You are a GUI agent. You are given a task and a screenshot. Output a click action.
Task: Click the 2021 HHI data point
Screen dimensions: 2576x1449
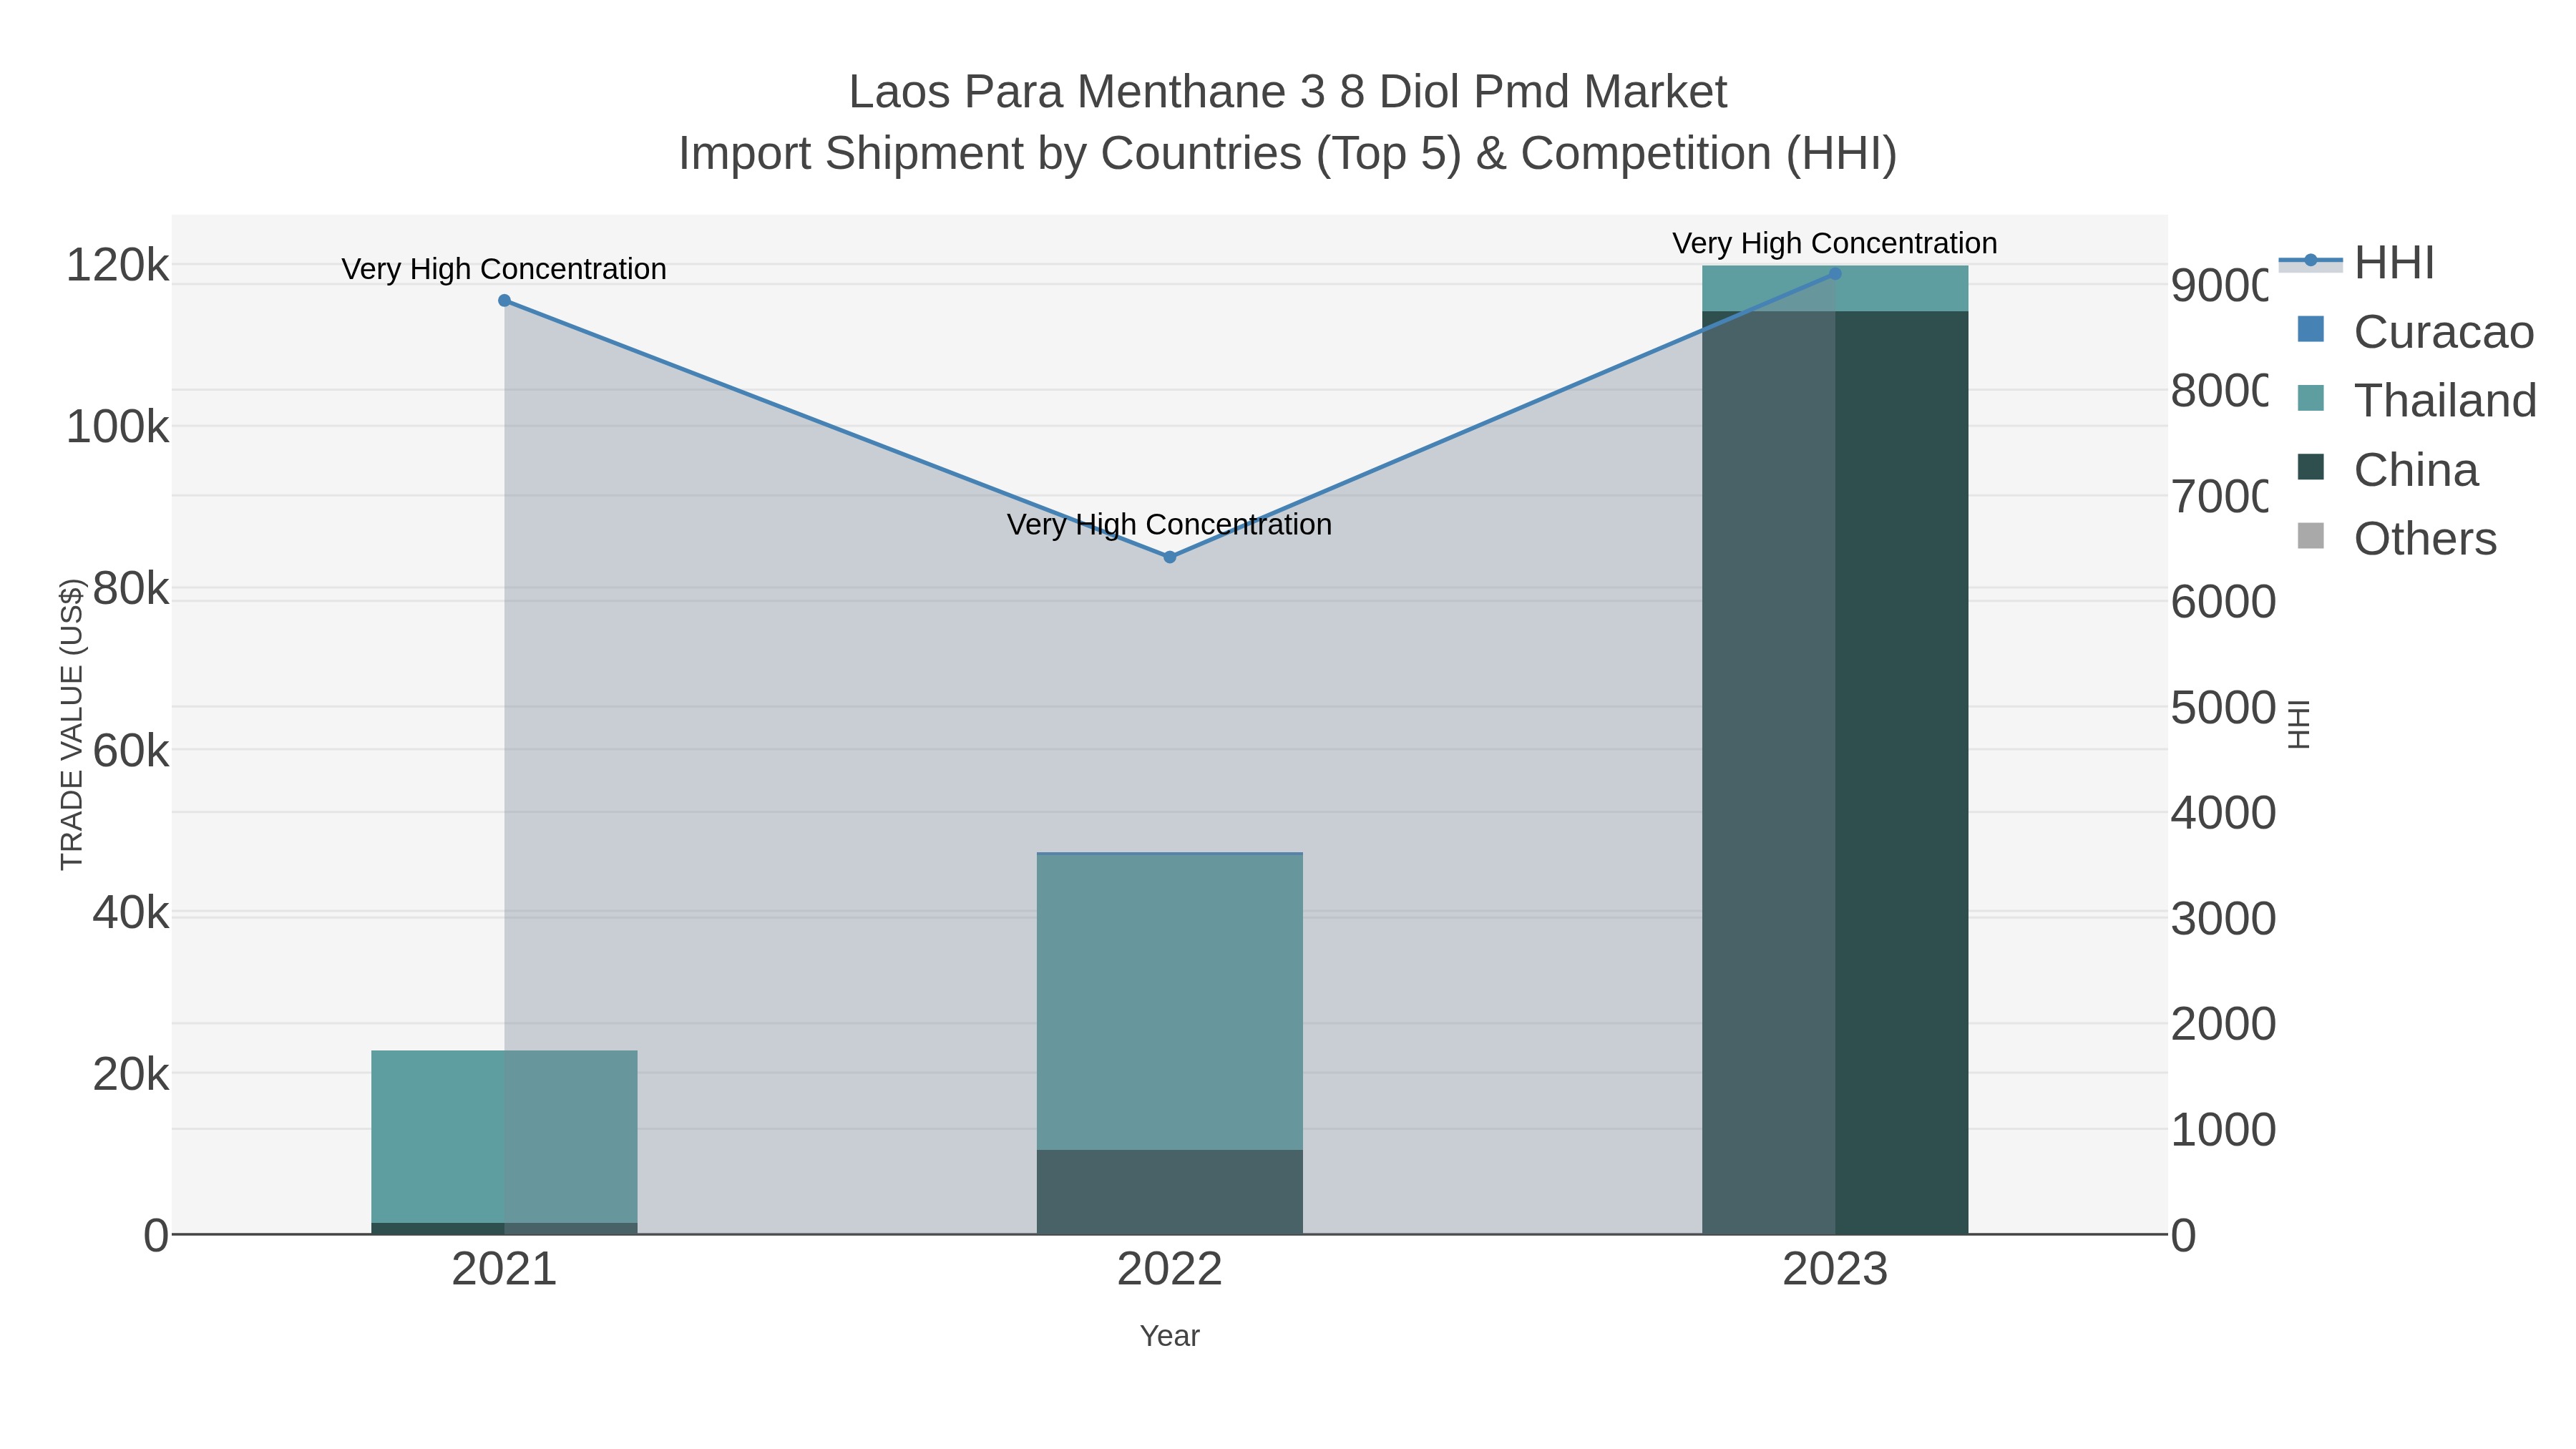(x=504, y=301)
